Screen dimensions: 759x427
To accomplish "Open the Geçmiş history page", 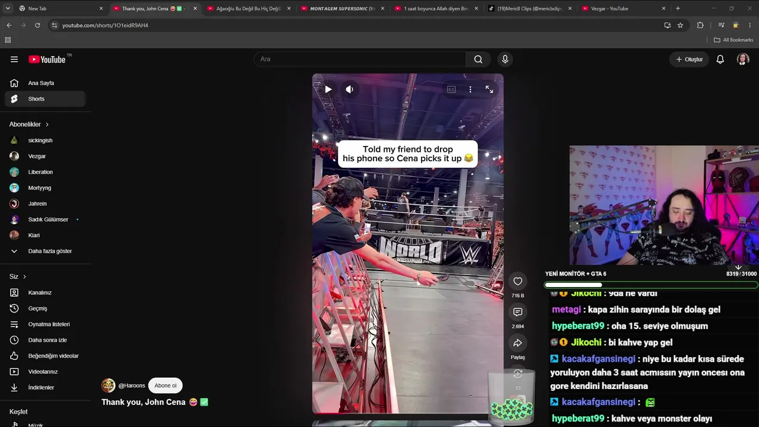I will click(x=44, y=308).
